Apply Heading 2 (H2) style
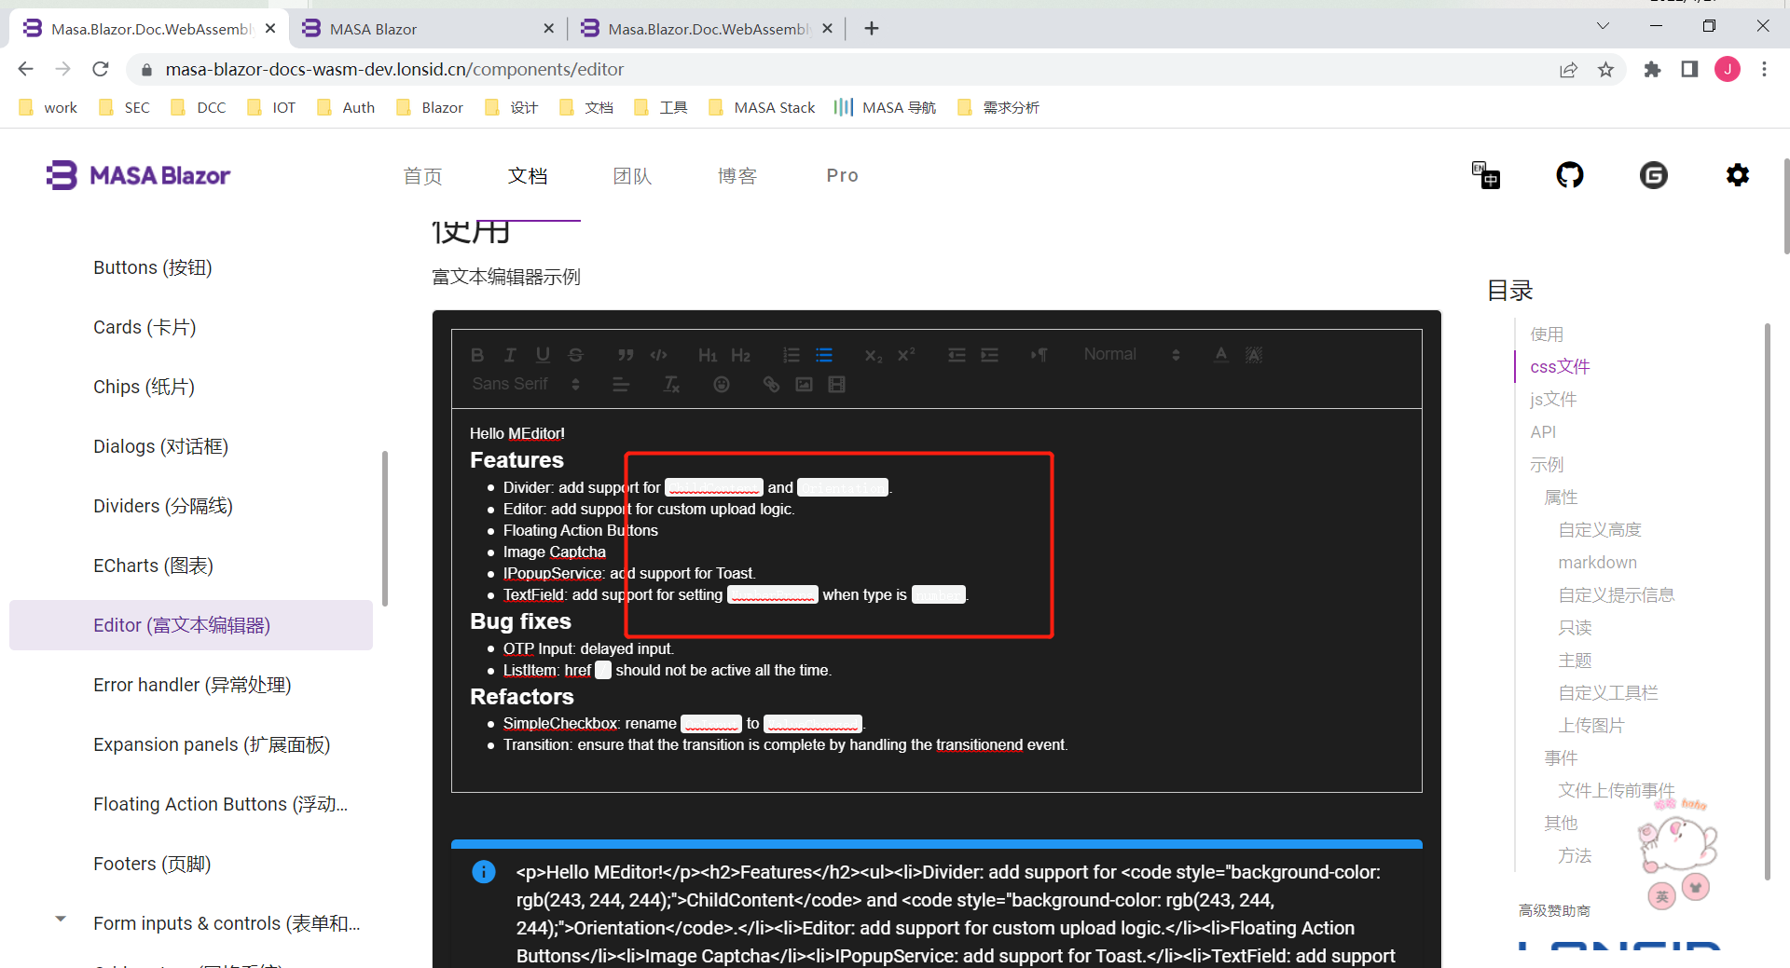The height and width of the screenshot is (968, 1790). click(740, 355)
